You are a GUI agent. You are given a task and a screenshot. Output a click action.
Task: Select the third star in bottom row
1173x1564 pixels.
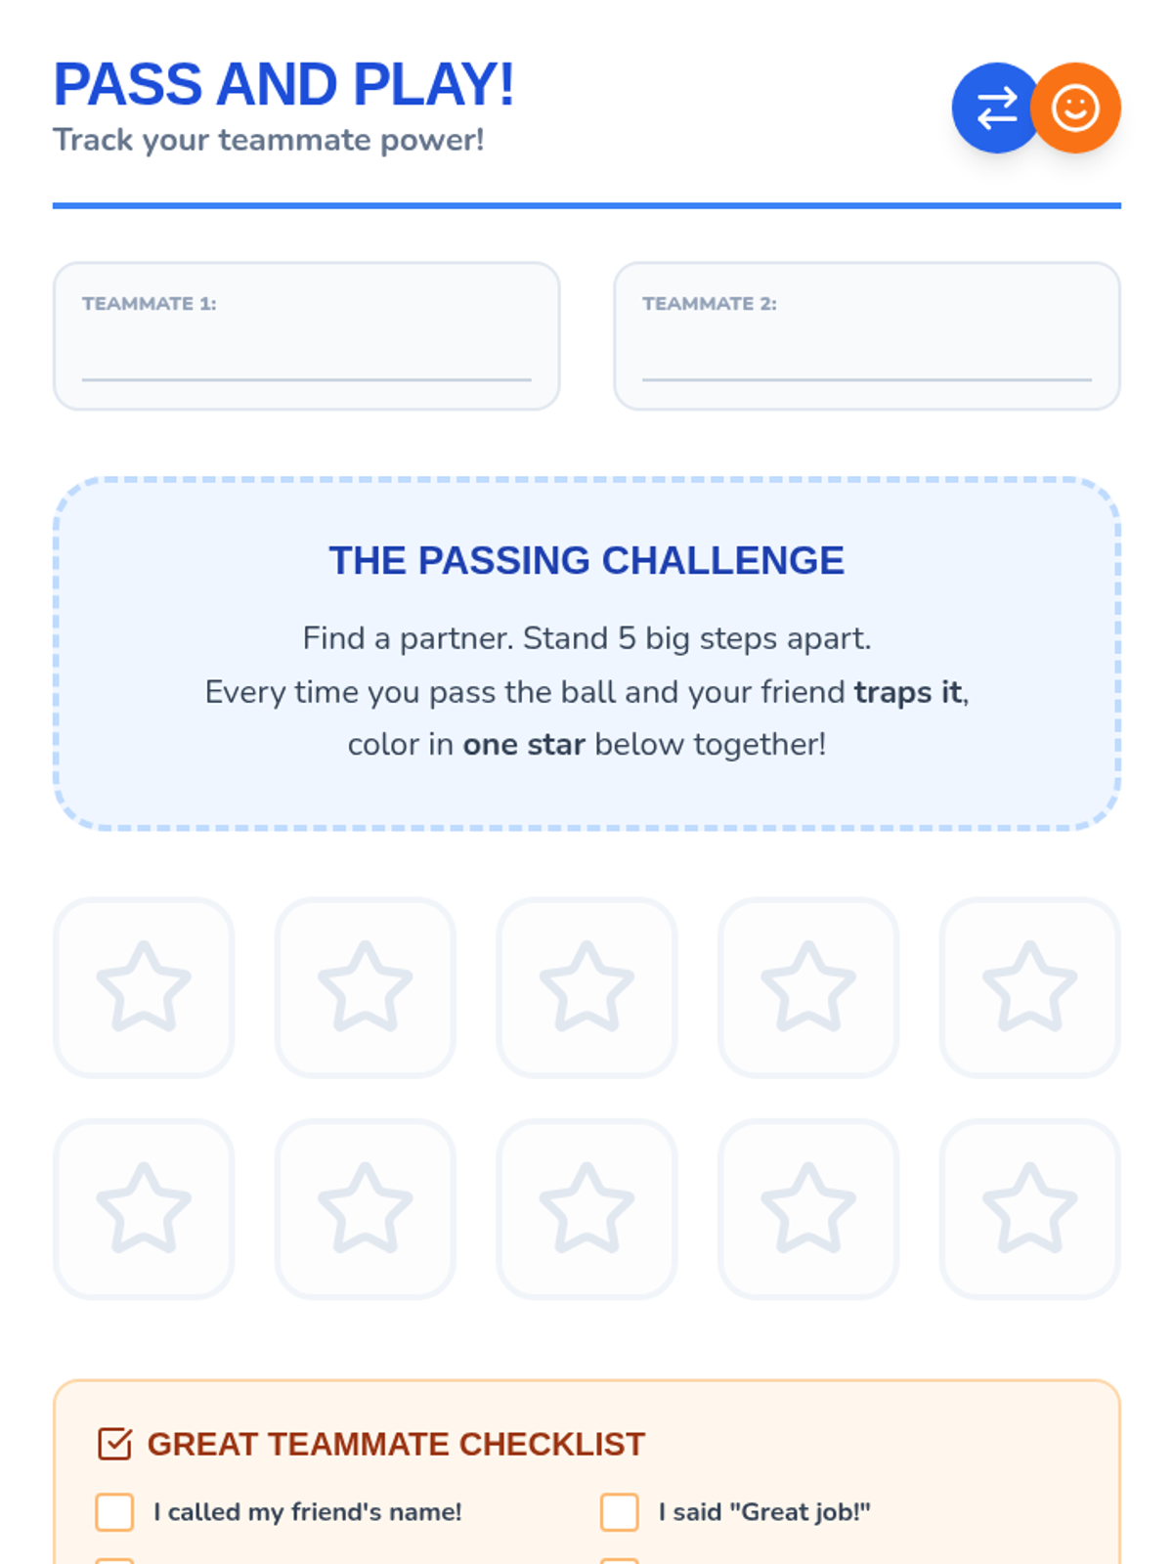[x=586, y=1209]
